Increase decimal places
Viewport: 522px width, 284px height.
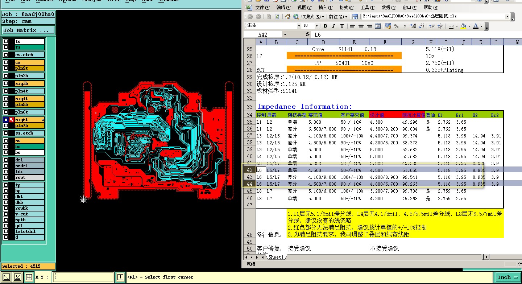pos(413,26)
